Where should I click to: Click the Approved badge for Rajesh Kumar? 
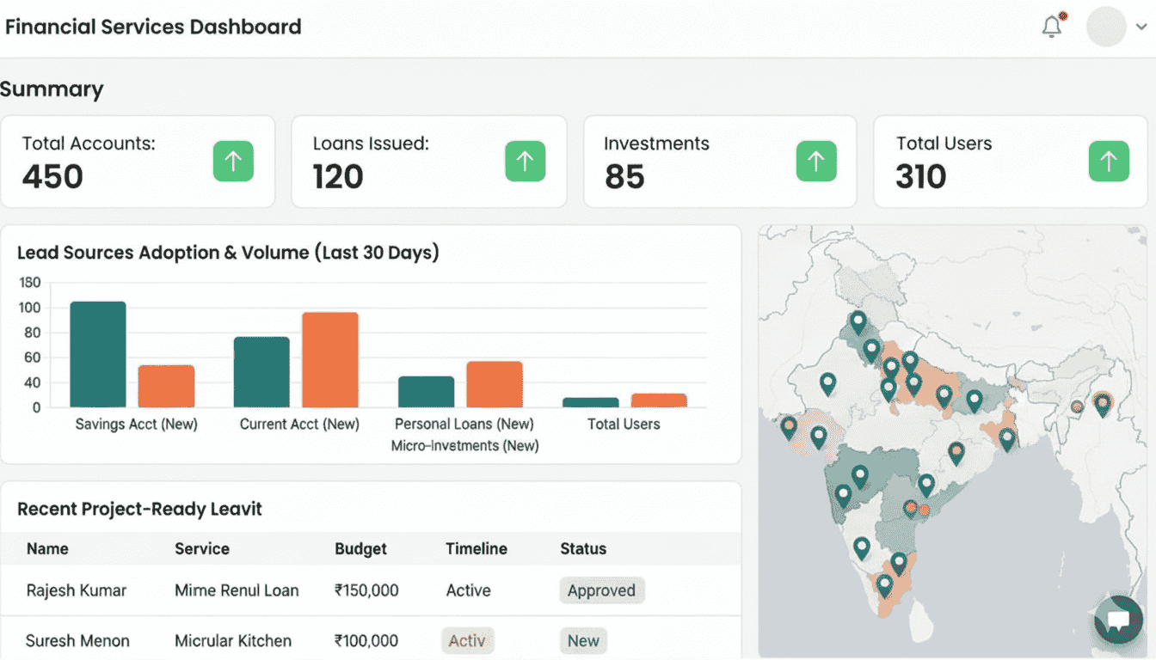coord(601,590)
